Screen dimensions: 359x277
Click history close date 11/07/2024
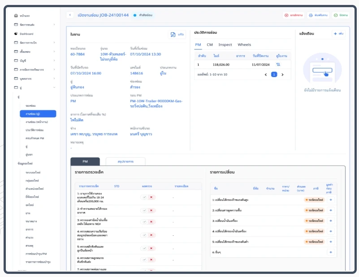click(261, 65)
